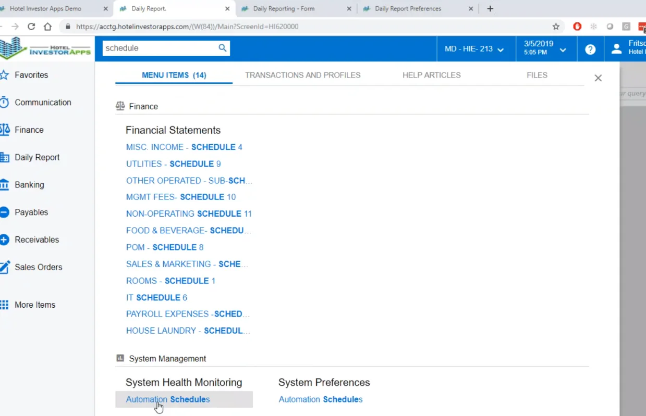Click the System Management section heading
The height and width of the screenshot is (416, 646).
(167, 359)
